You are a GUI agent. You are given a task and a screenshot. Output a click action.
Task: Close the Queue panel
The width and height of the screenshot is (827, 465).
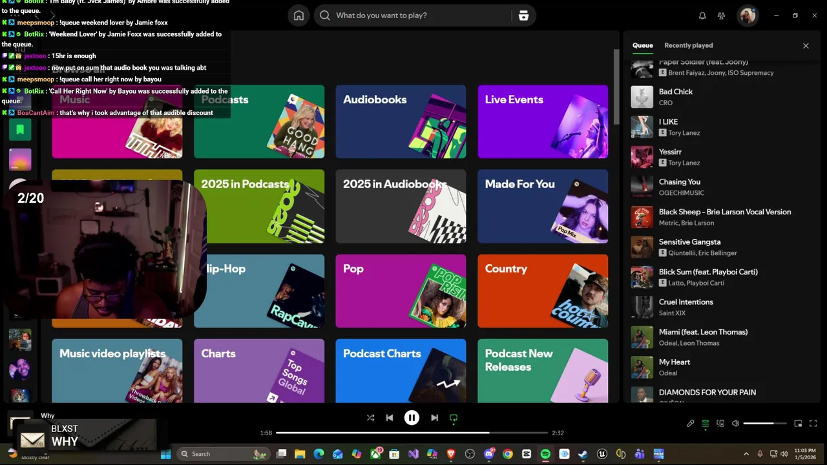[x=806, y=46]
